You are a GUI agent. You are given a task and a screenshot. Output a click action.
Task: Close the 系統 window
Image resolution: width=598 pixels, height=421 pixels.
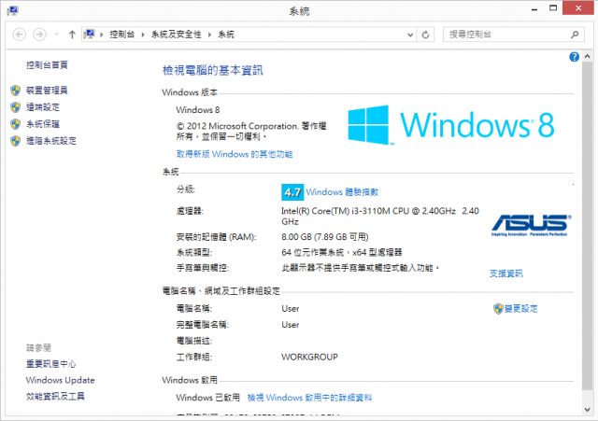pos(578,8)
